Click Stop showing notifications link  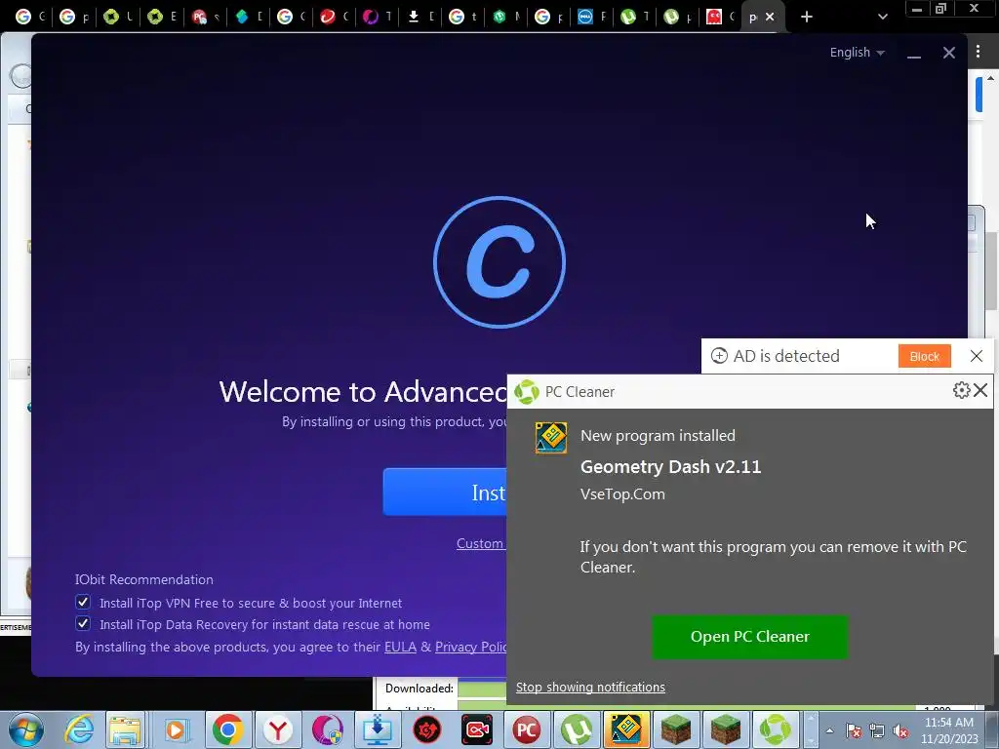click(x=590, y=687)
